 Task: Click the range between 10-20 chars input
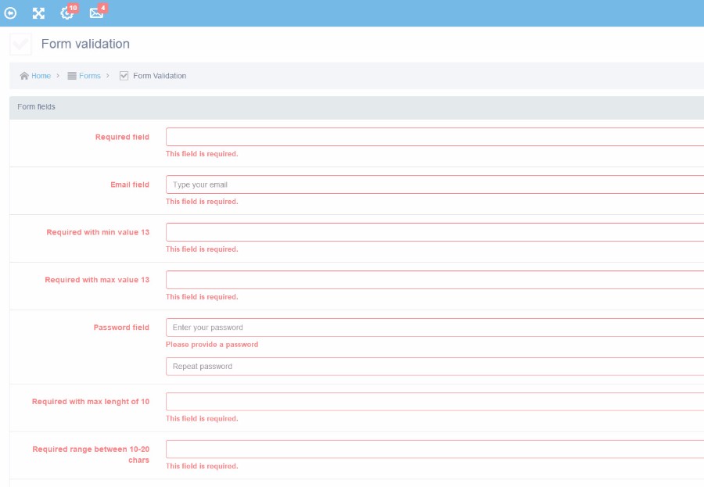(x=434, y=449)
